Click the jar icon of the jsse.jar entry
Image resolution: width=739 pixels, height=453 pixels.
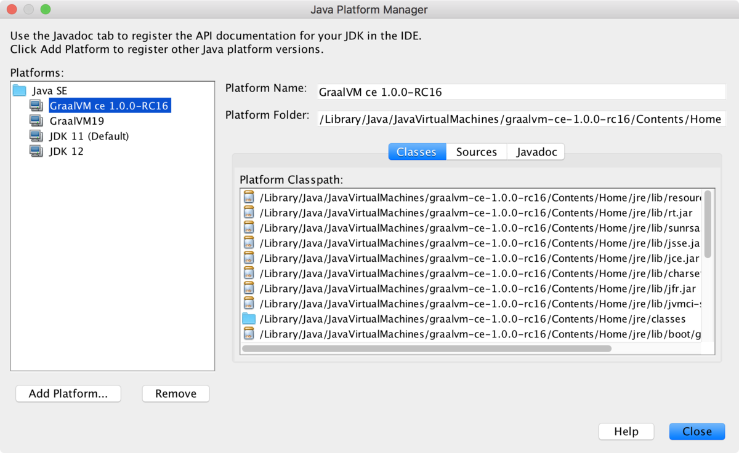coord(249,243)
